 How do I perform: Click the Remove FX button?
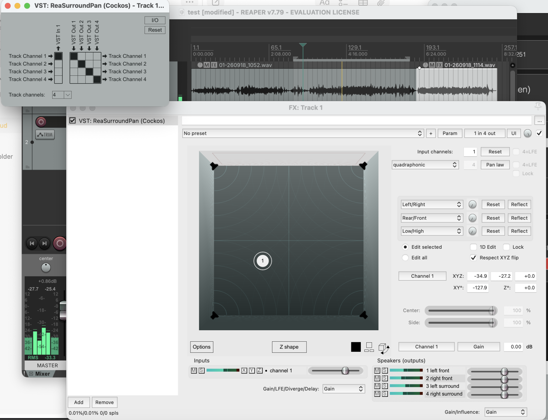click(x=104, y=402)
